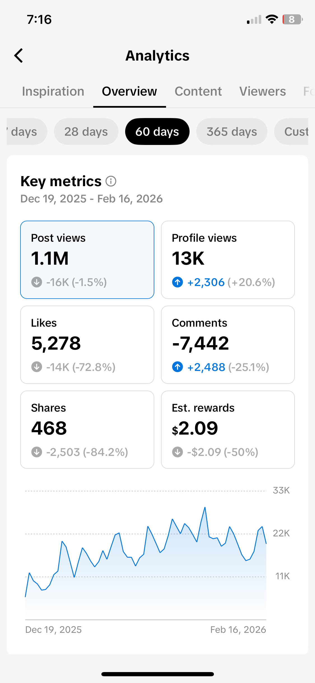The height and width of the screenshot is (683, 315).
Task: Tap the Comments up-arrow trend icon
Action: pos(178,367)
